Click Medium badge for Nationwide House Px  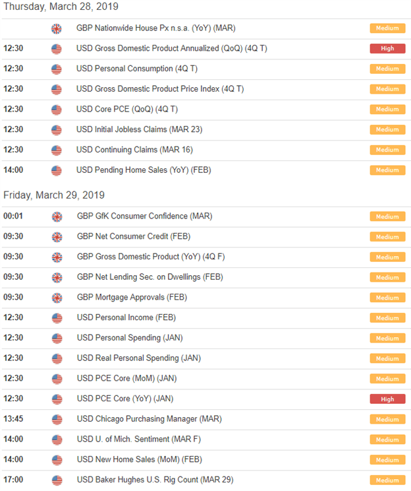tap(387, 28)
